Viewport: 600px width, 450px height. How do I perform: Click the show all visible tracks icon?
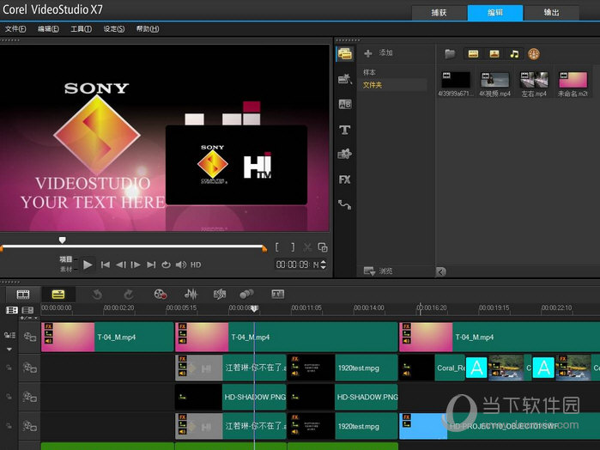point(11,310)
